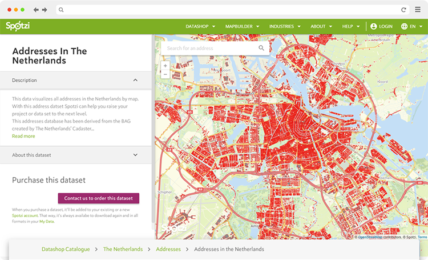Click the Login link in header
Viewport: 428px width, 260px height.
click(x=386, y=26)
